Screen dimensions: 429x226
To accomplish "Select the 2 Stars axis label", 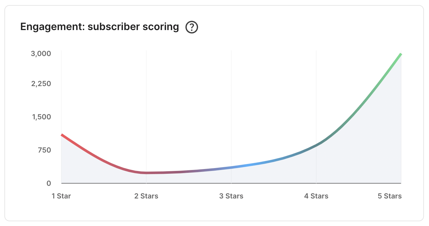I will (146, 196).
